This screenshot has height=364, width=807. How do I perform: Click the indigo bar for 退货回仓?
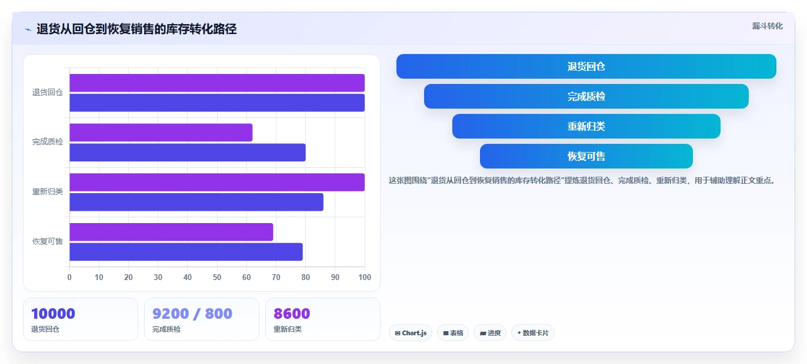217,103
